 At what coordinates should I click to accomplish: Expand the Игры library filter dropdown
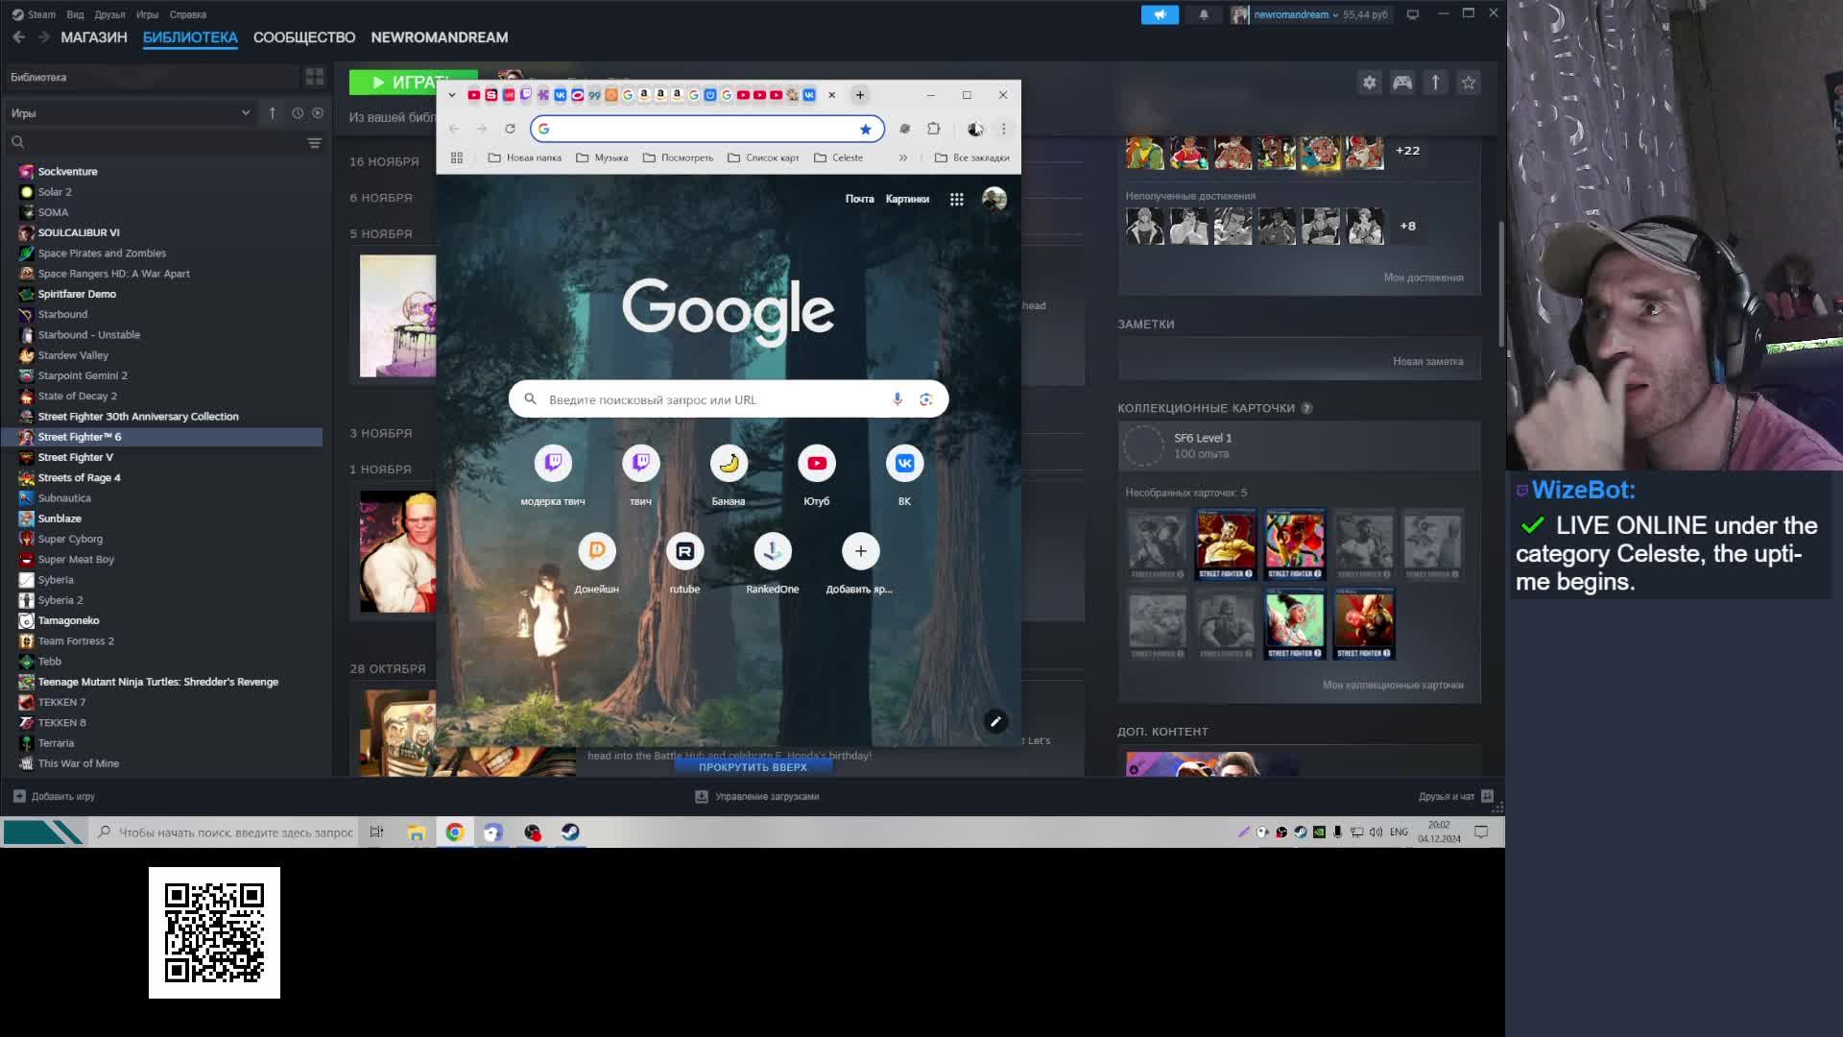click(246, 113)
